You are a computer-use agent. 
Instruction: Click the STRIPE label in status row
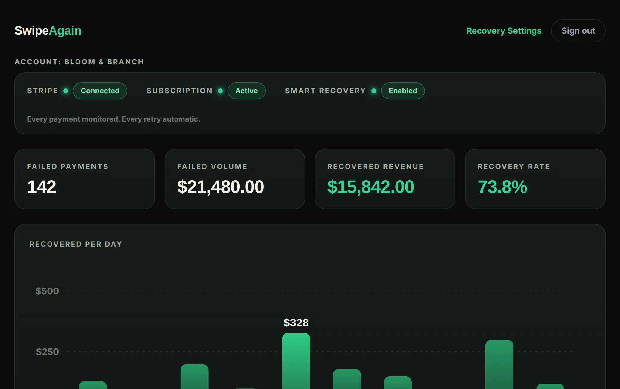pyautogui.click(x=42, y=91)
